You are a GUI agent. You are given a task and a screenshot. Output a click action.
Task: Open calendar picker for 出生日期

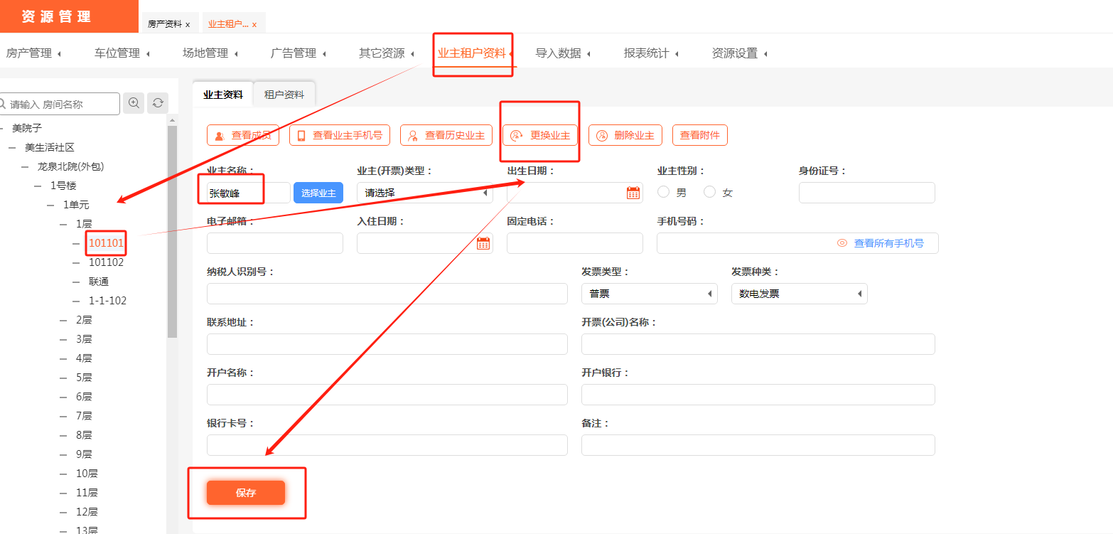(x=633, y=193)
